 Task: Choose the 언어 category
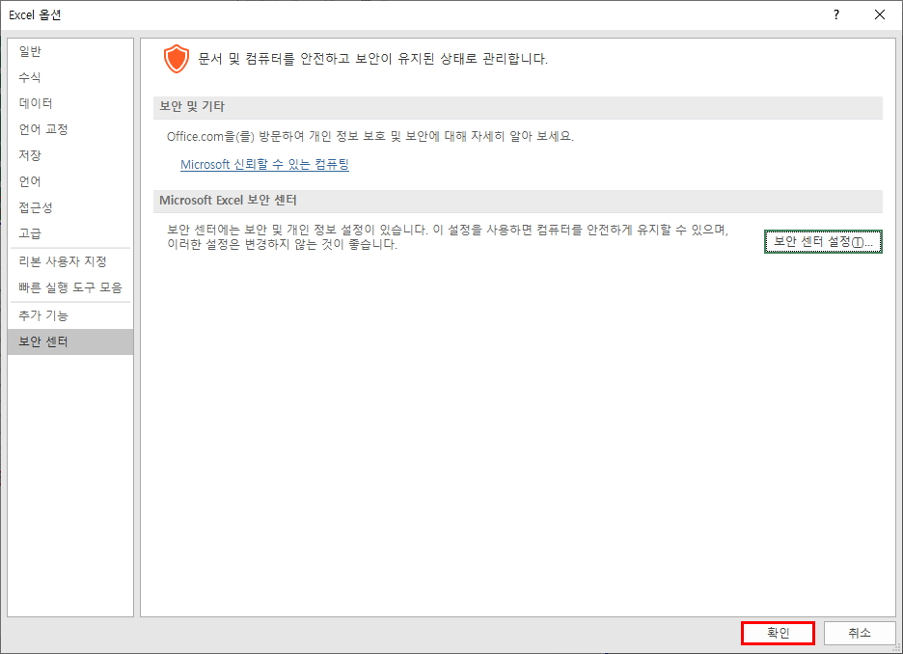tap(70, 181)
